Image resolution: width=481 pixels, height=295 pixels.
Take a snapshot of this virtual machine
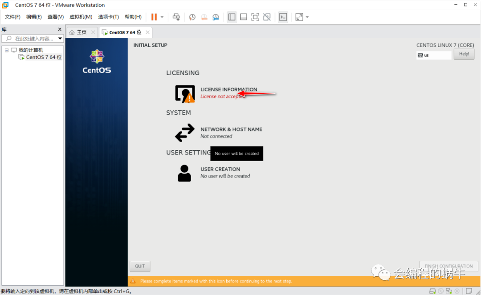(192, 17)
